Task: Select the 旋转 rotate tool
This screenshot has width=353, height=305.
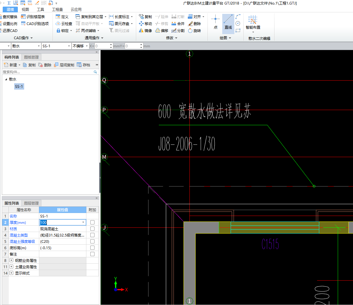Action: [x=194, y=30]
